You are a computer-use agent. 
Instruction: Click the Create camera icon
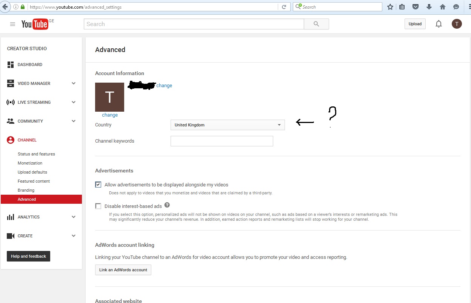tap(11, 236)
